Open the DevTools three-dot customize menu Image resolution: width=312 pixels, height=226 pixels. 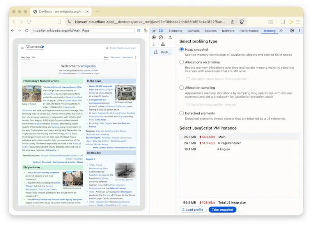coord(299,31)
